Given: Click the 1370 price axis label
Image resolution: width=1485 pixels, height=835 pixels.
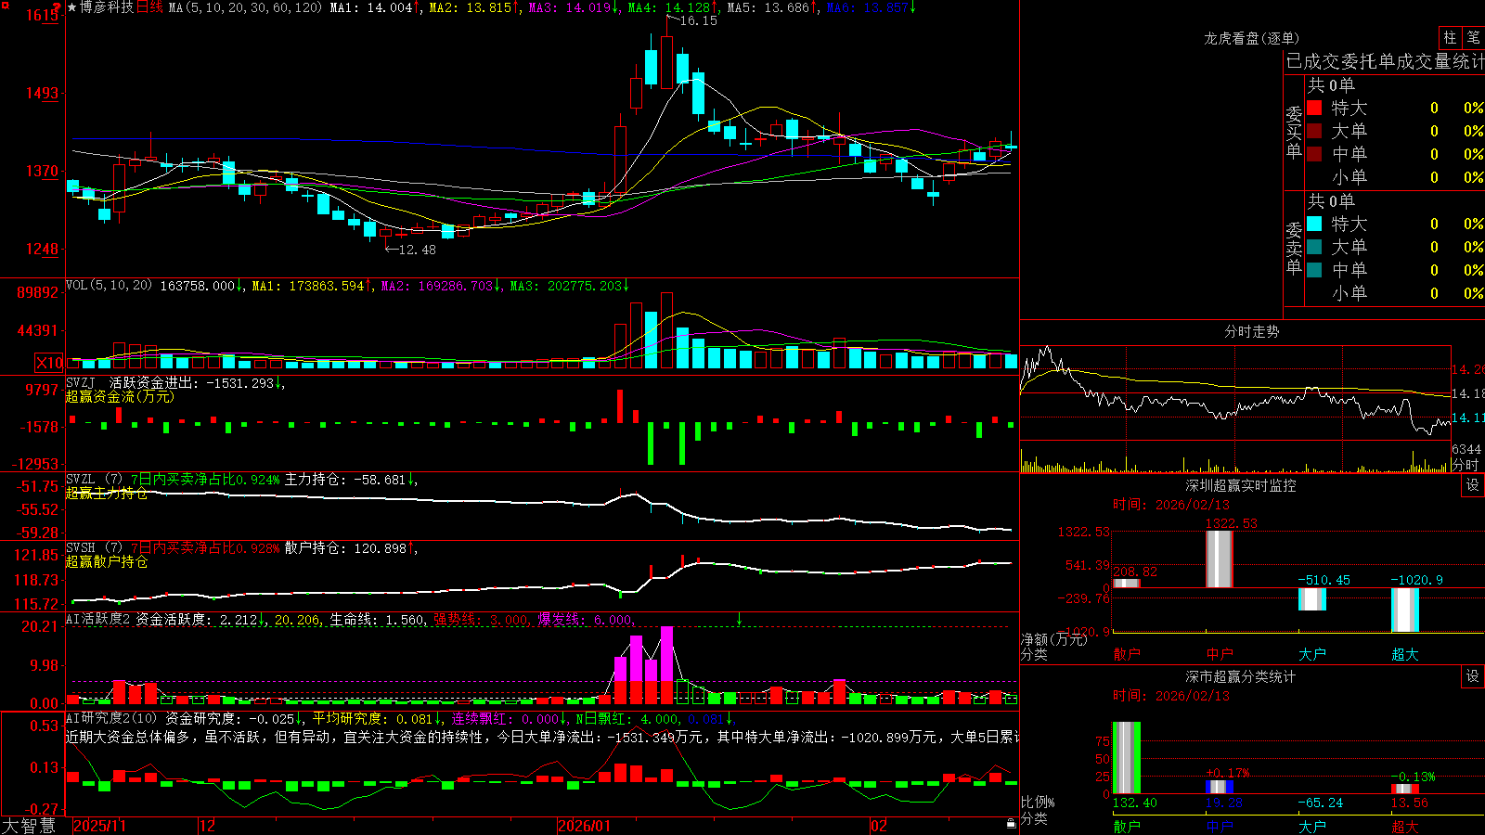Looking at the screenshot, I should (43, 172).
